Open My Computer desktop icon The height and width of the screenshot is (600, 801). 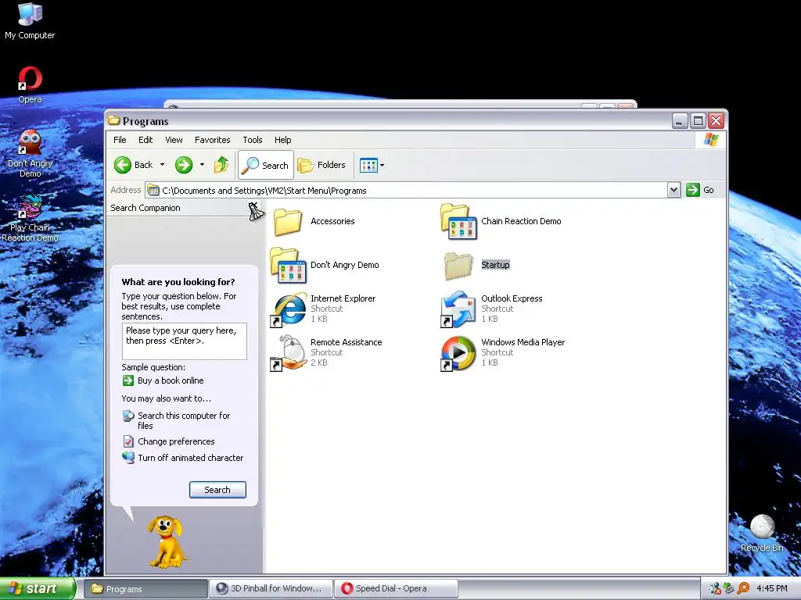[30, 20]
